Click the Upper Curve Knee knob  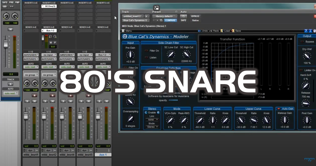(266, 120)
